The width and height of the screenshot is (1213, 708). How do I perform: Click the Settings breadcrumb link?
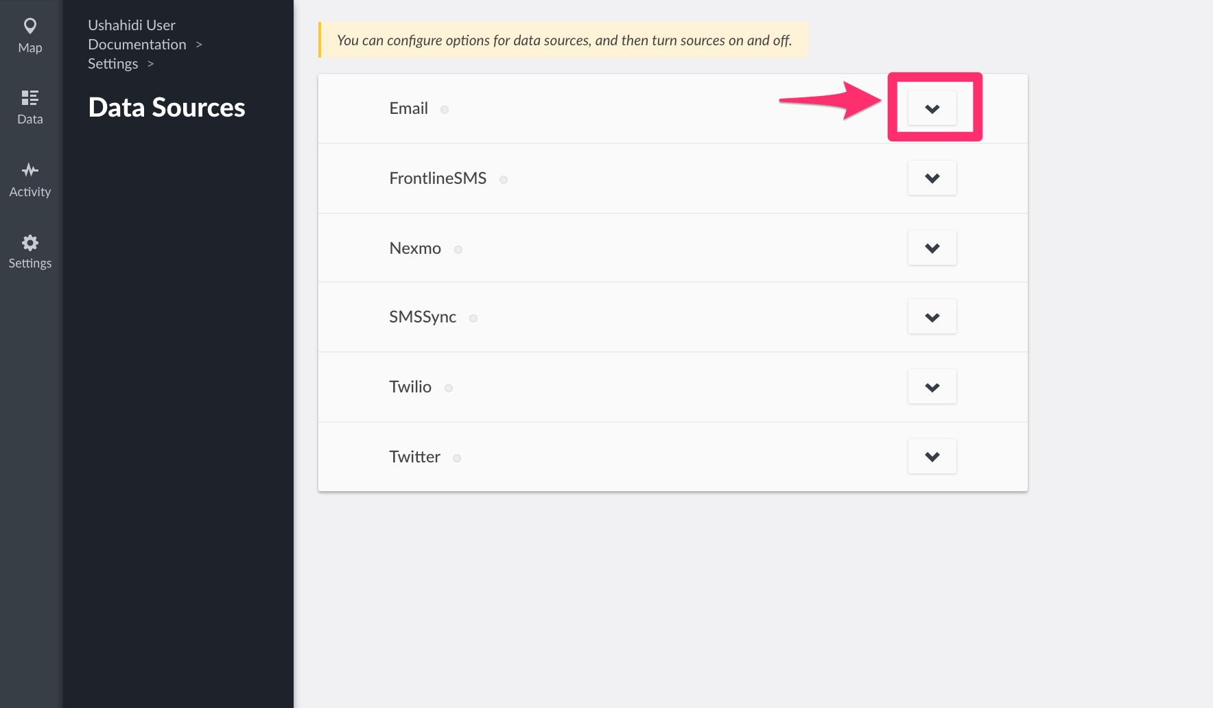[x=113, y=64]
